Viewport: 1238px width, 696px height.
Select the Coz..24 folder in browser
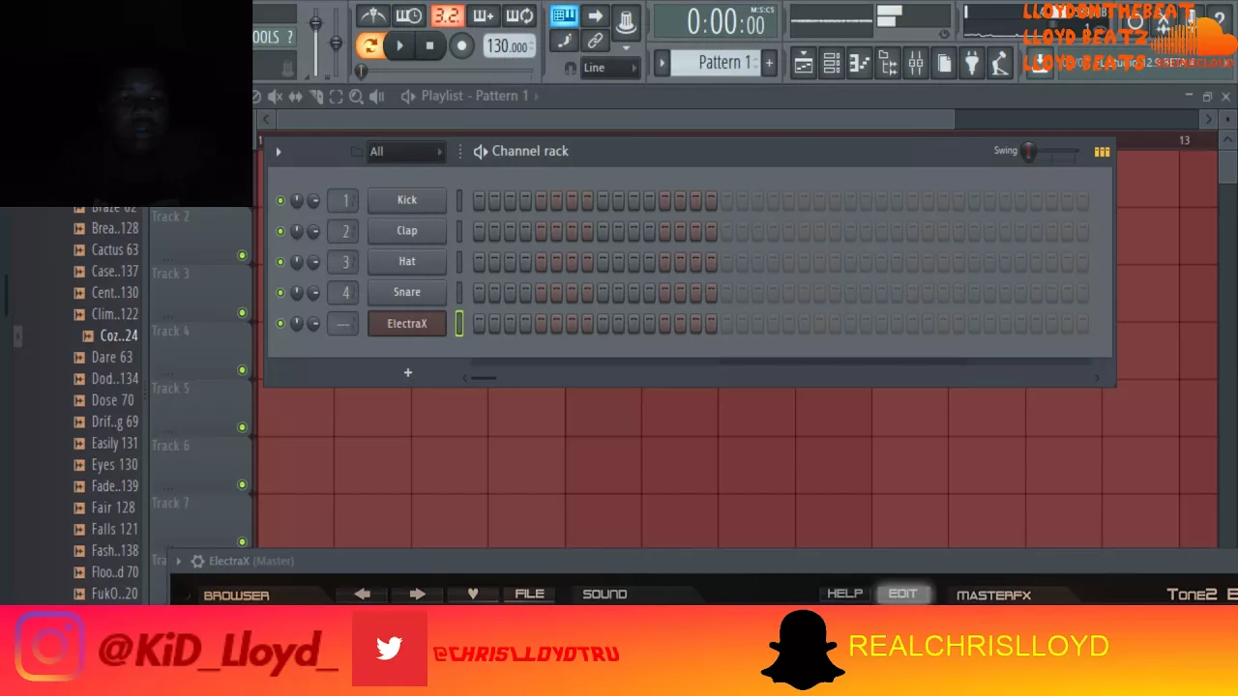111,336
